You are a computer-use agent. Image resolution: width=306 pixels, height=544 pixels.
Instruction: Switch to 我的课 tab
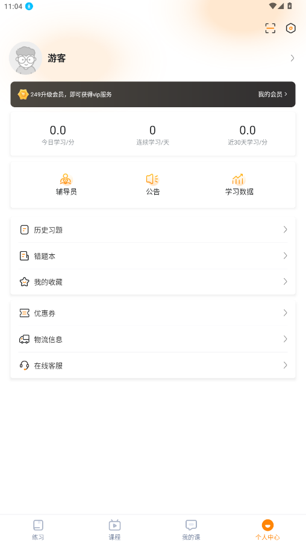coord(191,530)
